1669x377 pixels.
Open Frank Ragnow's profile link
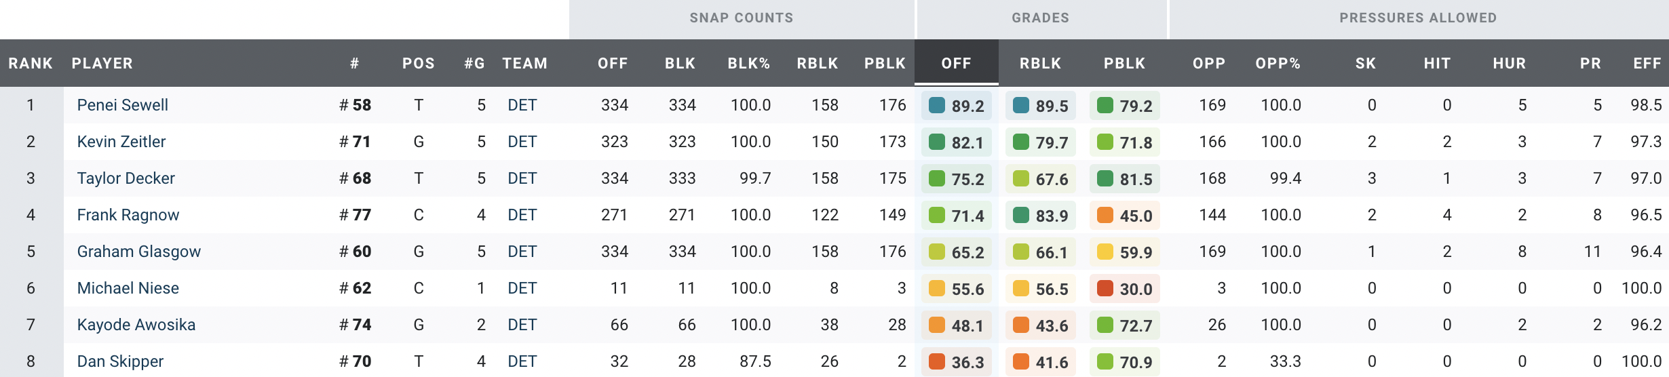coord(128,215)
